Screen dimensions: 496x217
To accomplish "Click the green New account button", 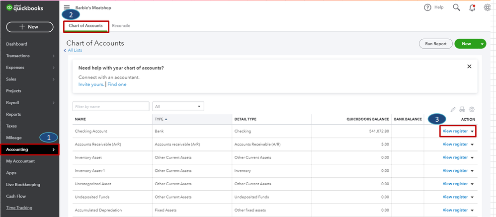I will [466, 44].
